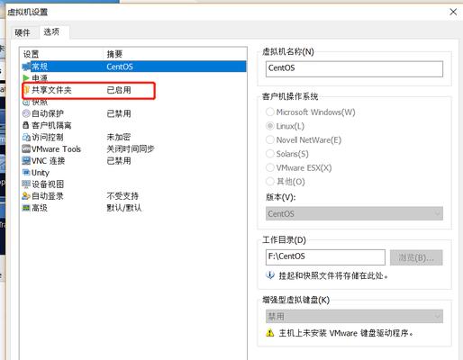Select Solaris(S) radio button
Image resolution: width=463 pixels, height=360 pixels.
tap(270, 154)
